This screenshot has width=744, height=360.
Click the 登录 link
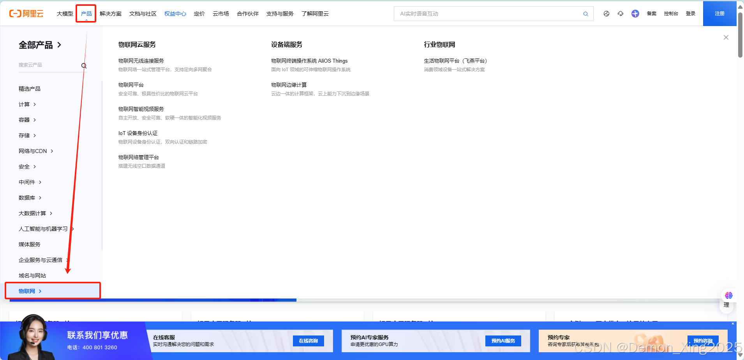[x=691, y=14]
